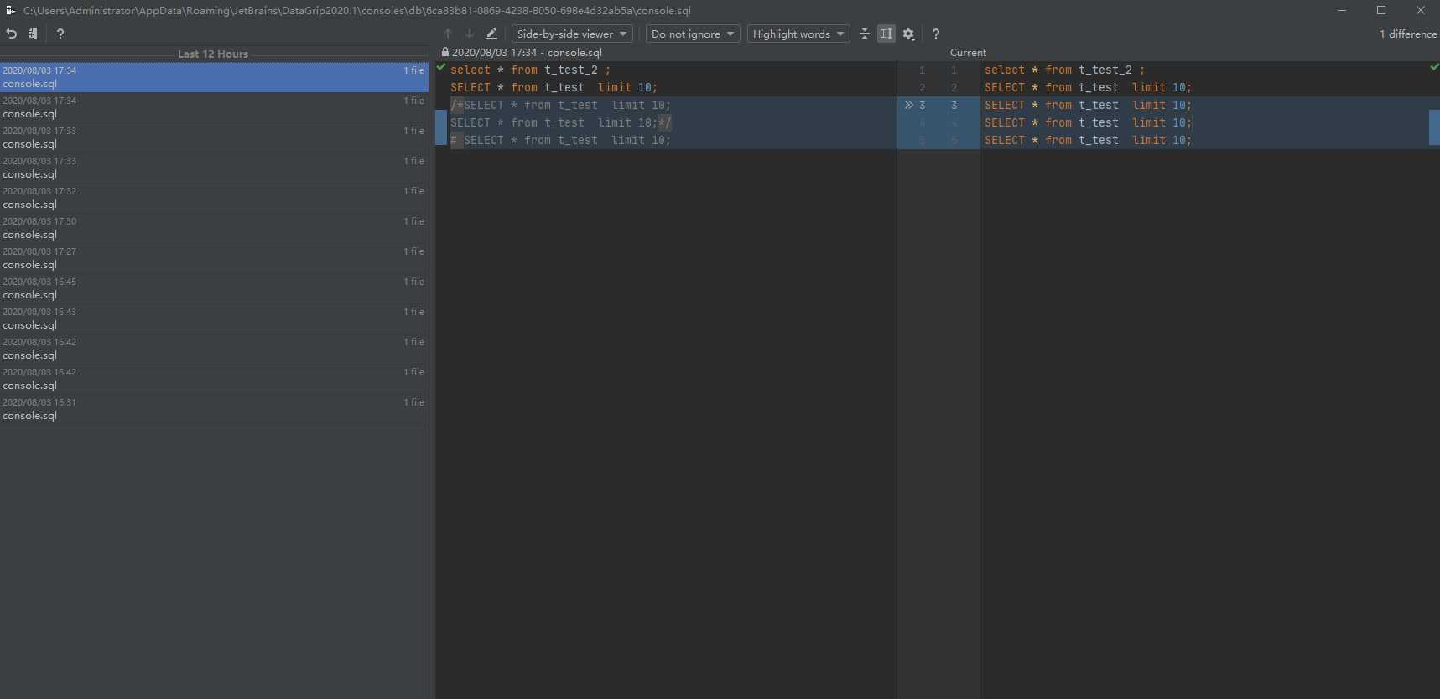Click line 5 of the Current pane code
1440x699 pixels.
pyautogui.click(x=1088, y=140)
